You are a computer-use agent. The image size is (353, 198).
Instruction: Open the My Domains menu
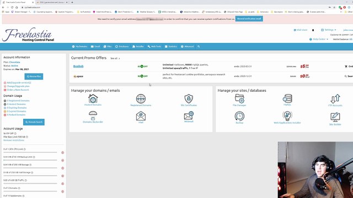pyautogui.click(x=79, y=46)
